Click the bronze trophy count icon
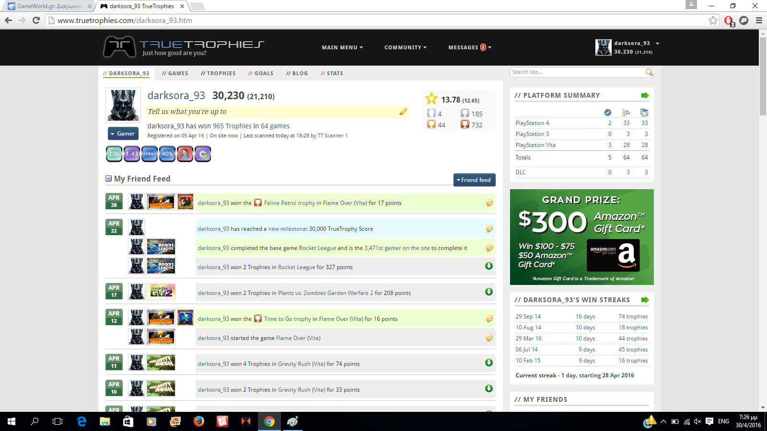The image size is (767, 431). coord(465,125)
